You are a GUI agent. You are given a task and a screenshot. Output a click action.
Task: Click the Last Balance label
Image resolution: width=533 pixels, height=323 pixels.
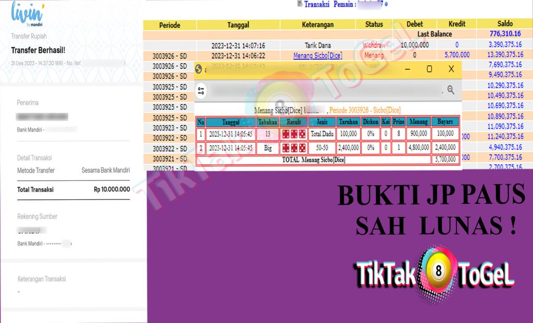(x=435, y=34)
